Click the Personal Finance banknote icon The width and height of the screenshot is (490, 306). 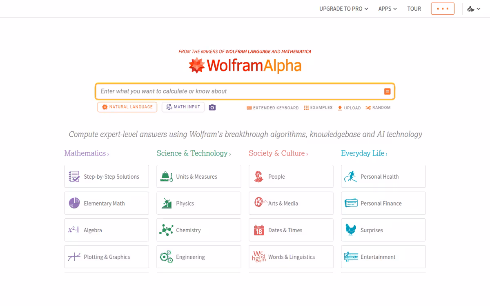(351, 203)
